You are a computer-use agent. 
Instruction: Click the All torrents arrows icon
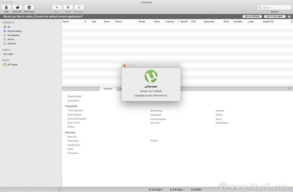(5, 27)
